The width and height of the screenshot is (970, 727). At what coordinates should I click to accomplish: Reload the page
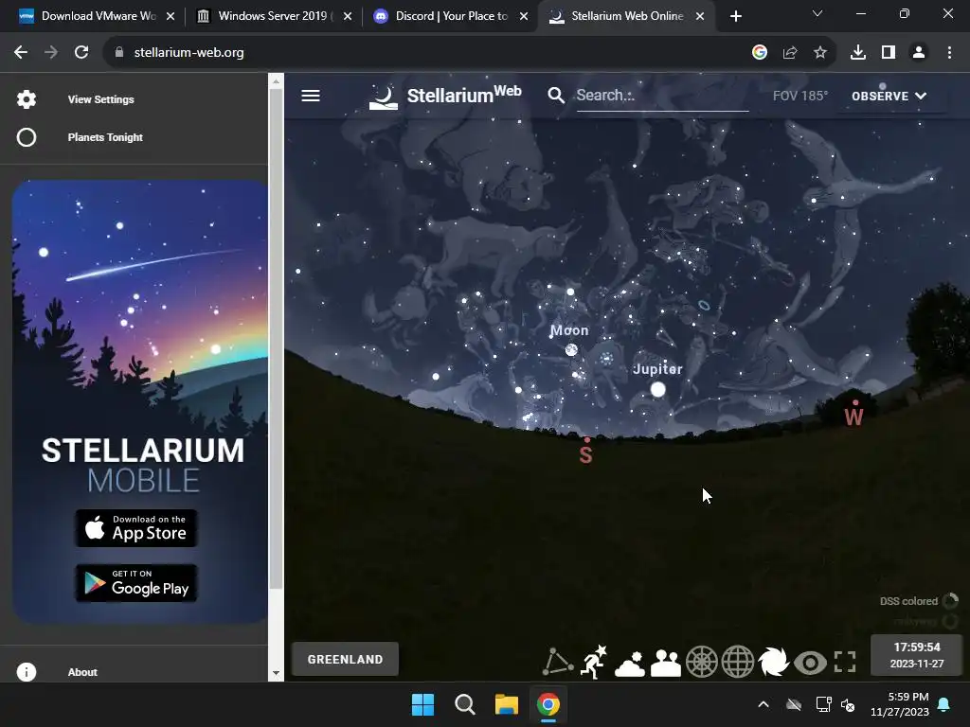(81, 53)
